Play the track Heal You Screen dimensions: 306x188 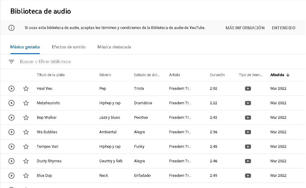coord(11,88)
